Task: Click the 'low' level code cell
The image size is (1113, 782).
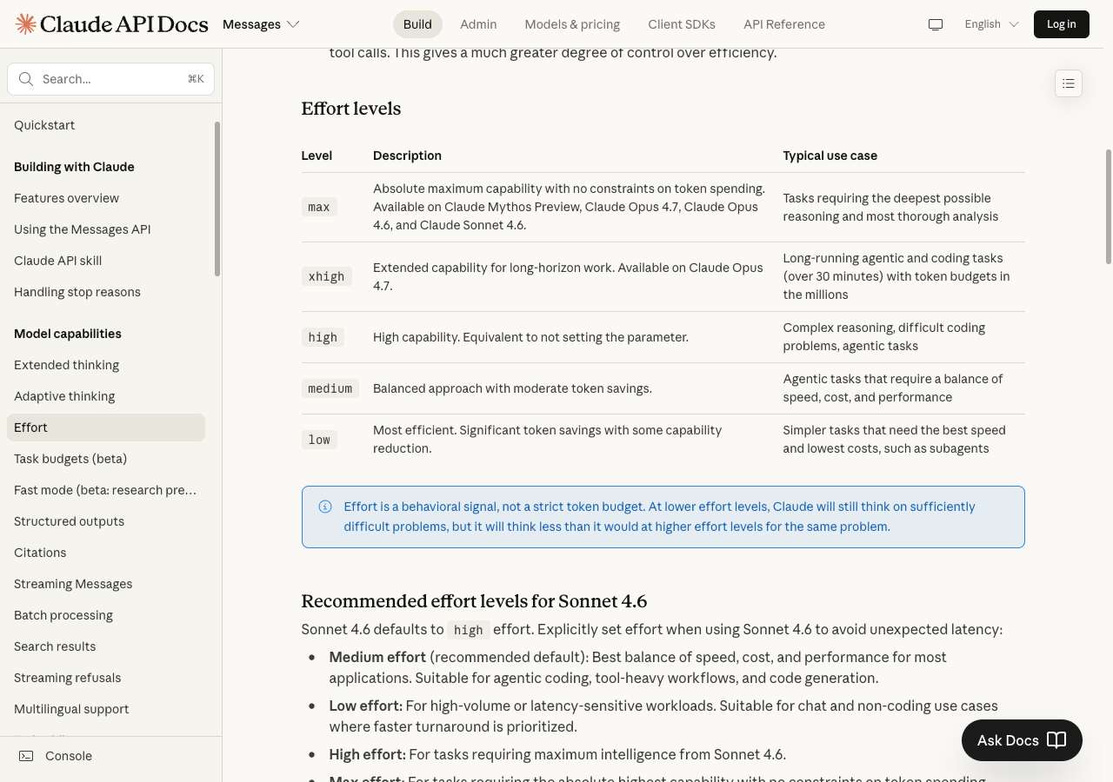Action: click(x=319, y=440)
